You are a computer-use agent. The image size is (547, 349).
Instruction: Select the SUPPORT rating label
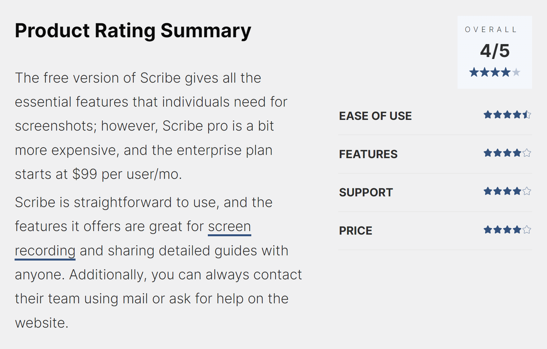(x=366, y=192)
